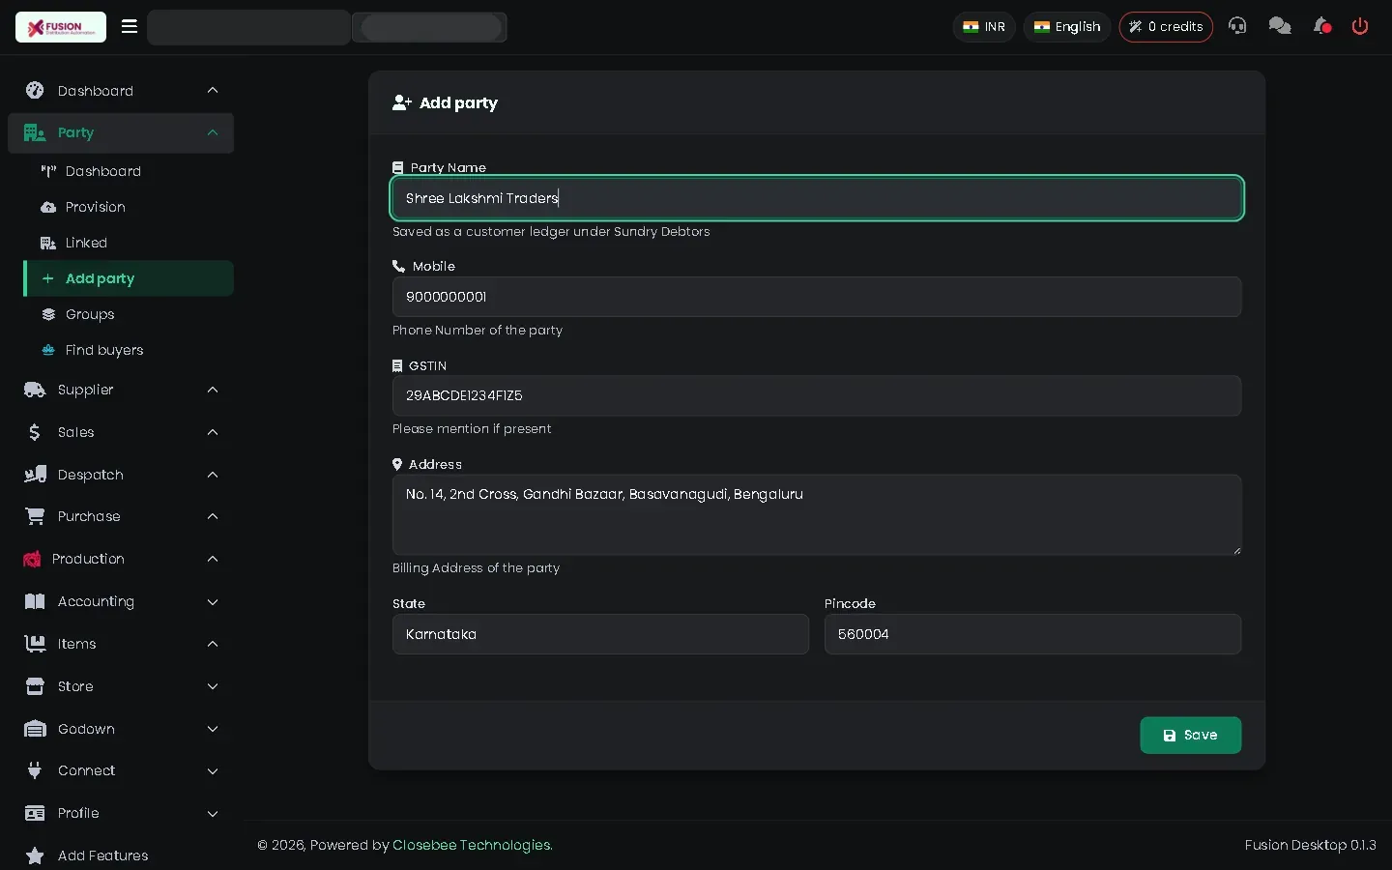Click the 0 credits button

pyautogui.click(x=1166, y=27)
